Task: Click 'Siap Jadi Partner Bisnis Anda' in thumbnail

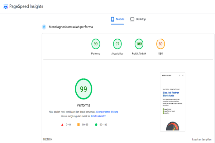Action: point(171,94)
